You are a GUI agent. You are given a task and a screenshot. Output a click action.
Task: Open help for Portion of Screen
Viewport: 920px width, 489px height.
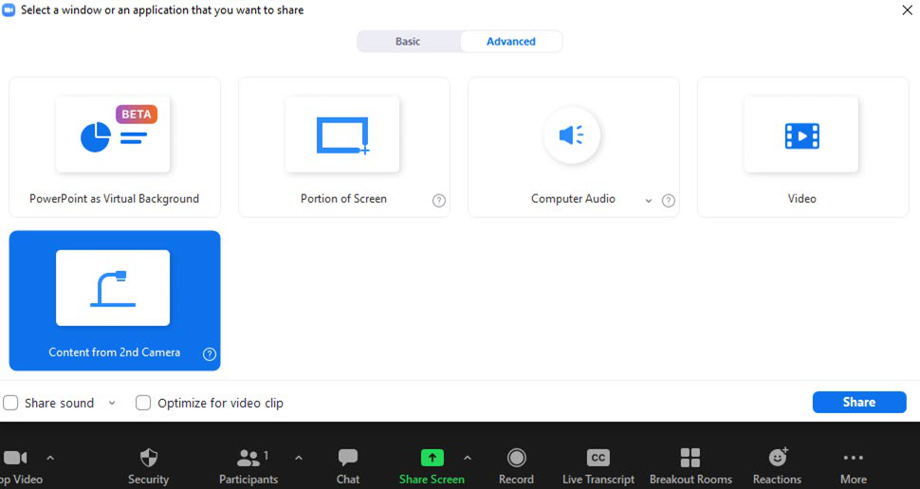tap(439, 201)
